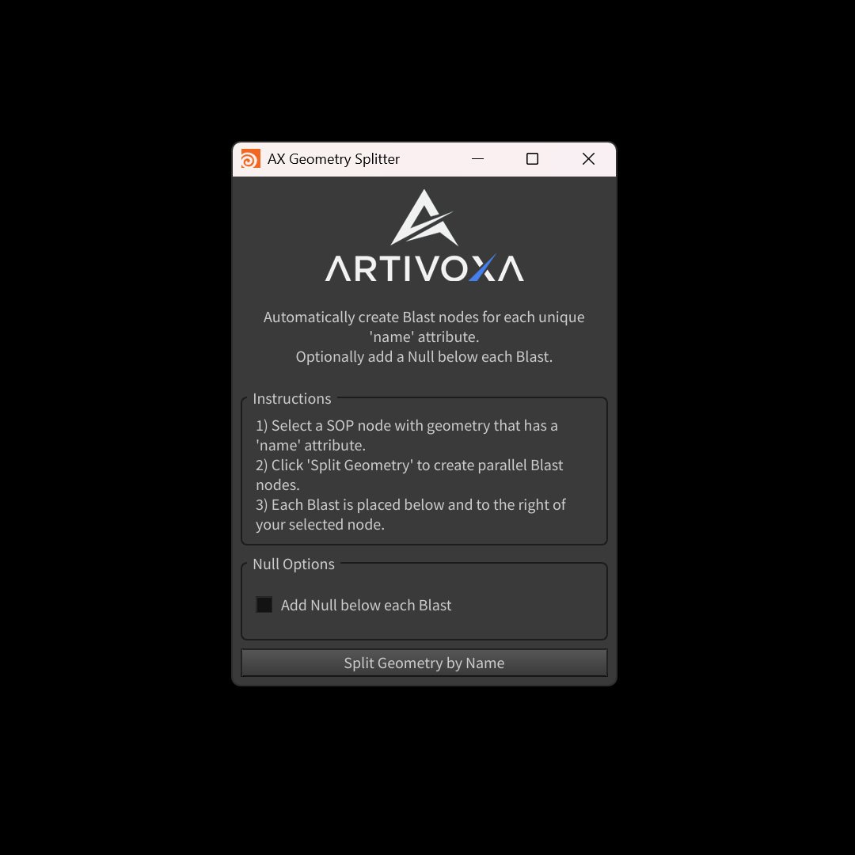The image size is (855, 855).
Task: Minimize the AX Geometry Splitter window
Action: (477, 158)
